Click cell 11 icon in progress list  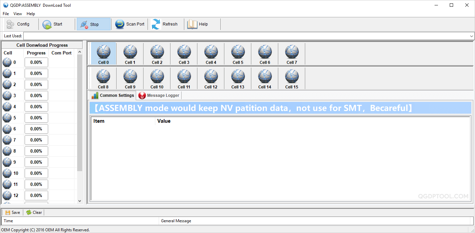tap(7, 184)
